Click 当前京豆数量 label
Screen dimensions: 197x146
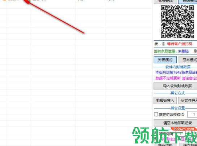[x=165, y=51]
